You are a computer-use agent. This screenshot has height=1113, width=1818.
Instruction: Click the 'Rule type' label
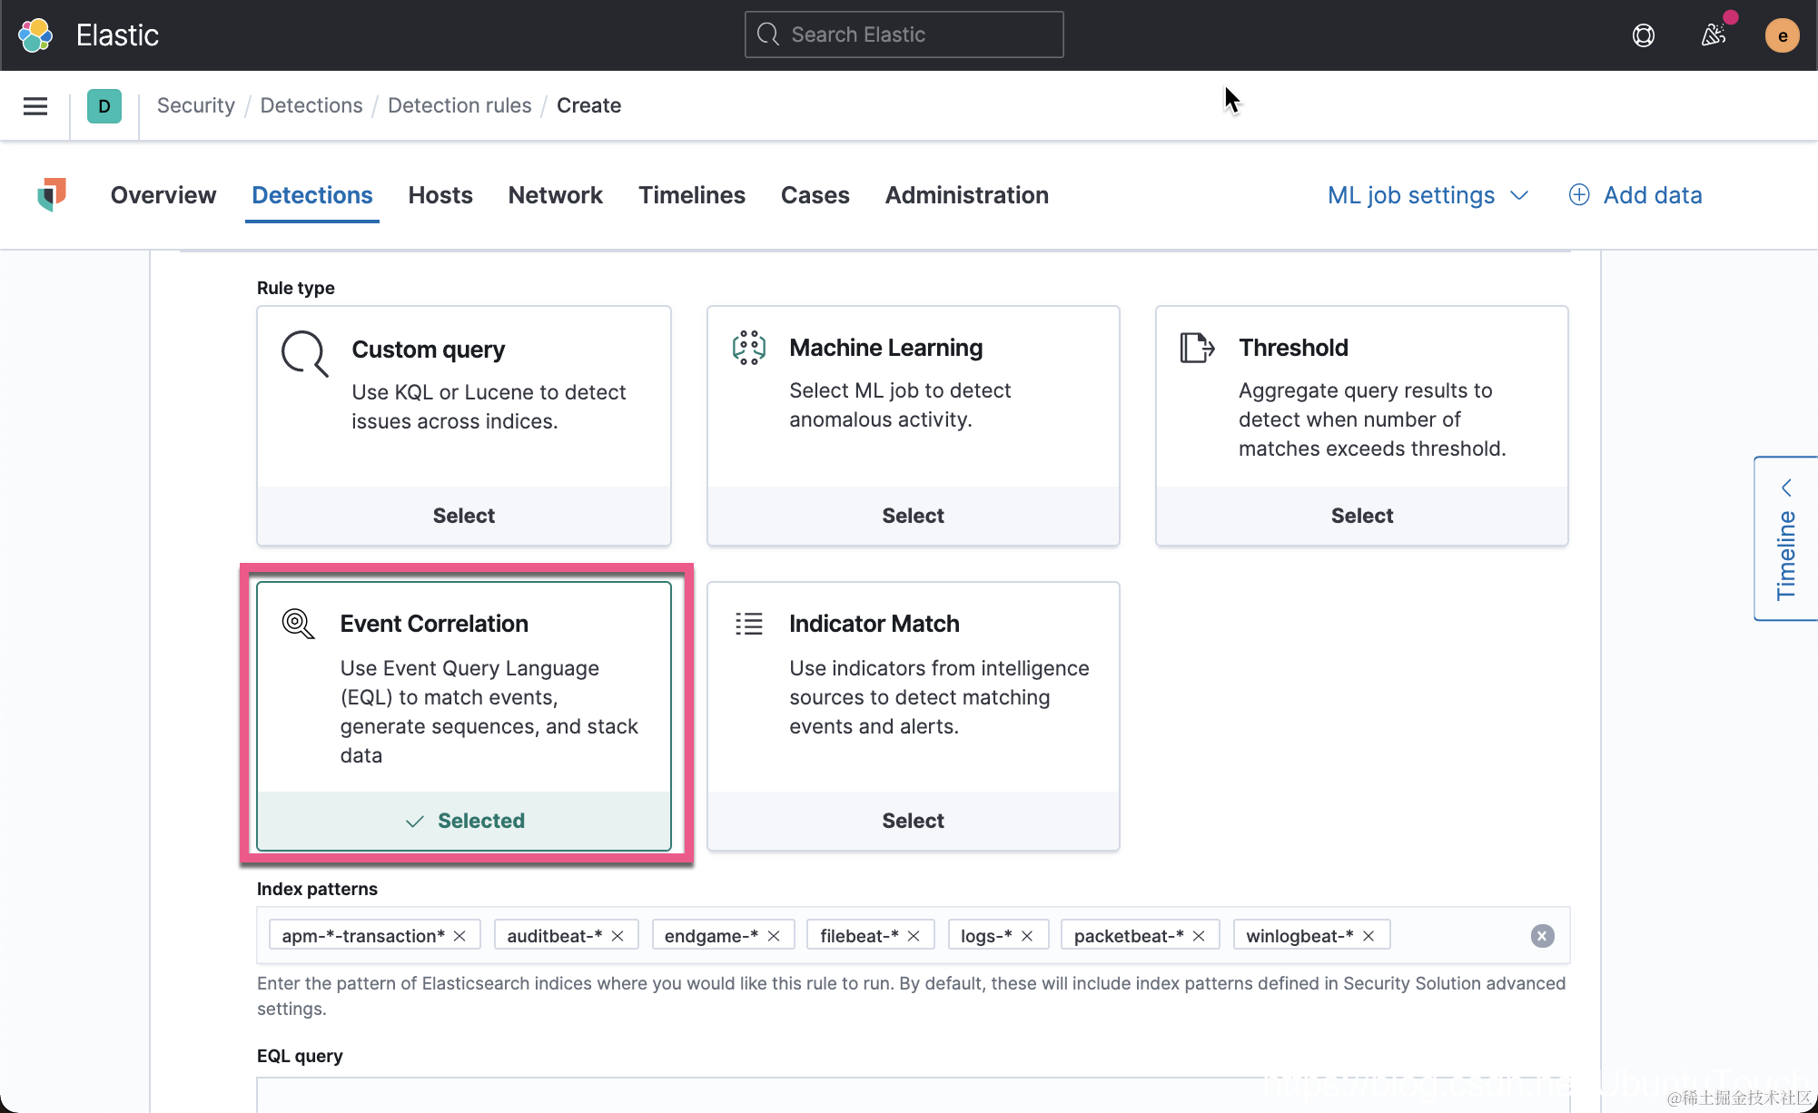[295, 288]
